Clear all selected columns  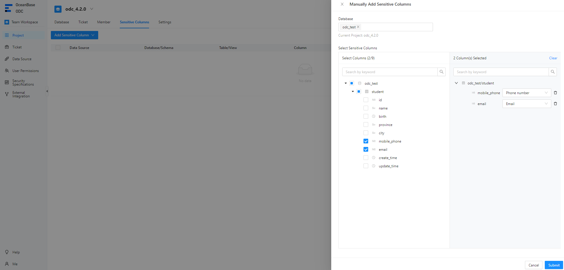pos(553,58)
